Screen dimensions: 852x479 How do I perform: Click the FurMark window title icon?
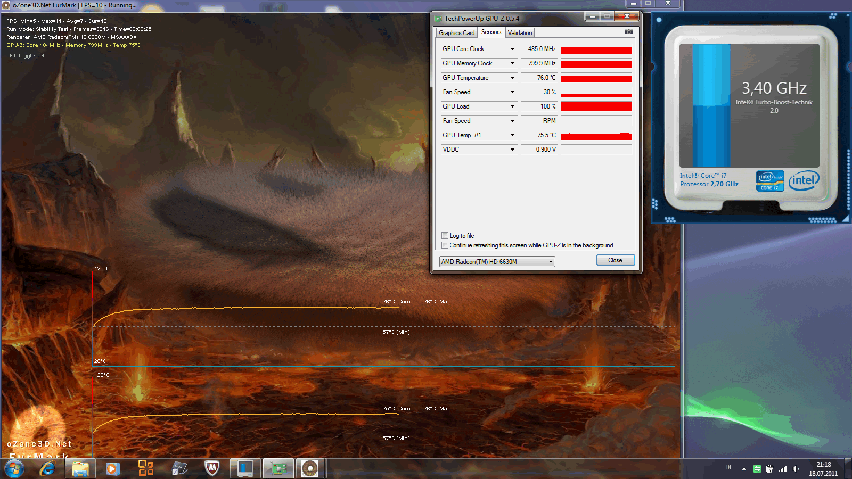tap(6, 5)
